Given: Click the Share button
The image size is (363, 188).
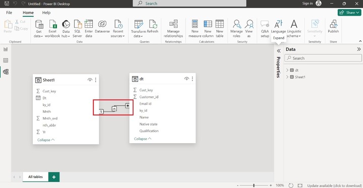Looking at the screenshot, I should pyautogui.click(x=349, y=13).
